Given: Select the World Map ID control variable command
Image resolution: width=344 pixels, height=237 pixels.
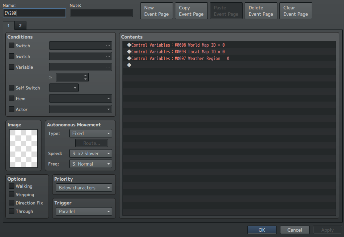Looking at the screenshot, I should click(x=178, y=45).
